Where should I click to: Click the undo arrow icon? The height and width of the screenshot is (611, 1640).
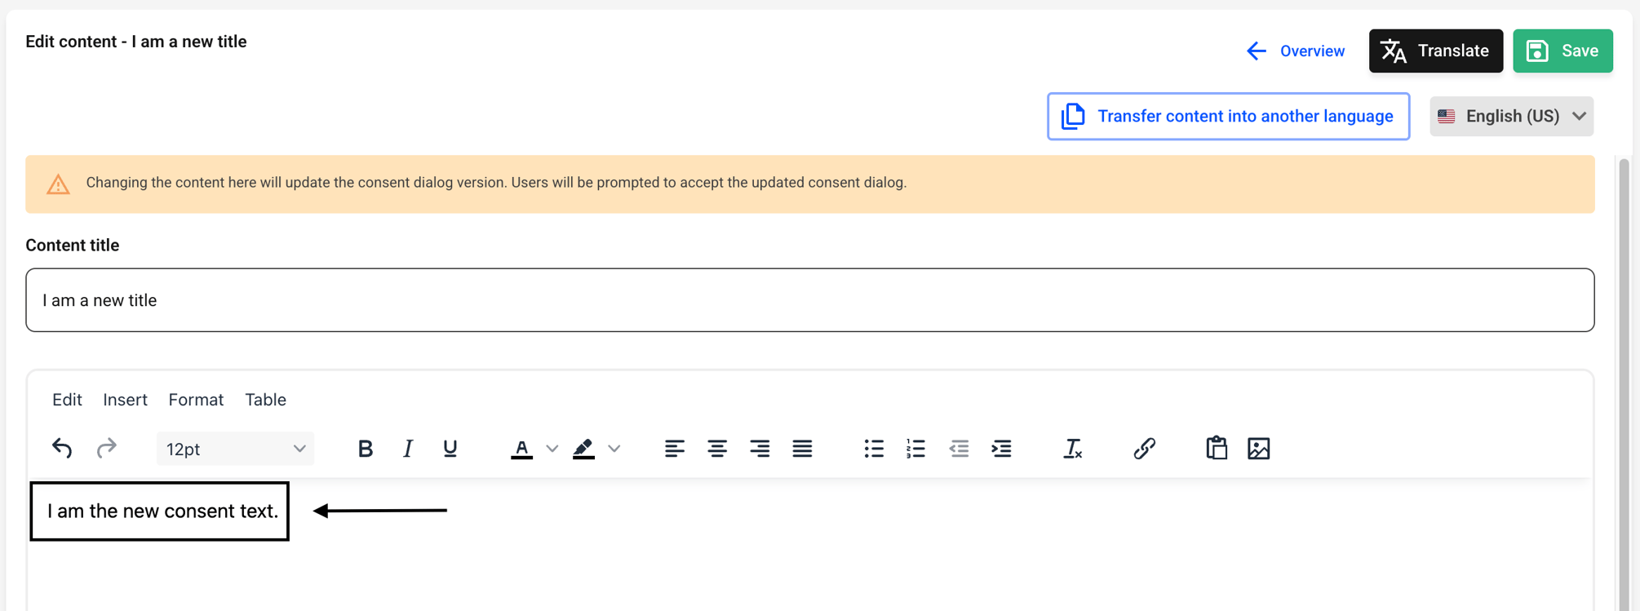(x=62, y=449)
